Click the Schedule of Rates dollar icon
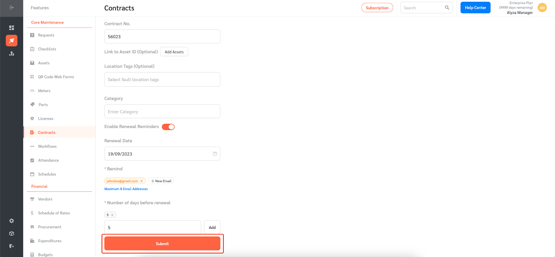Screen dimensions: 555x257 (x=32, y=213)
